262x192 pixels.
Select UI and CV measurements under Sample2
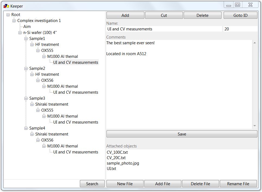[76, 92]
